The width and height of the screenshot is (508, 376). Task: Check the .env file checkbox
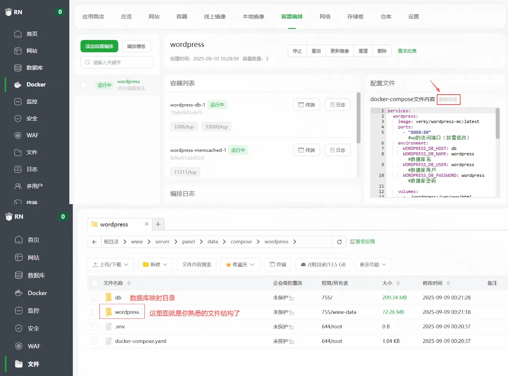tap(94, 327)
